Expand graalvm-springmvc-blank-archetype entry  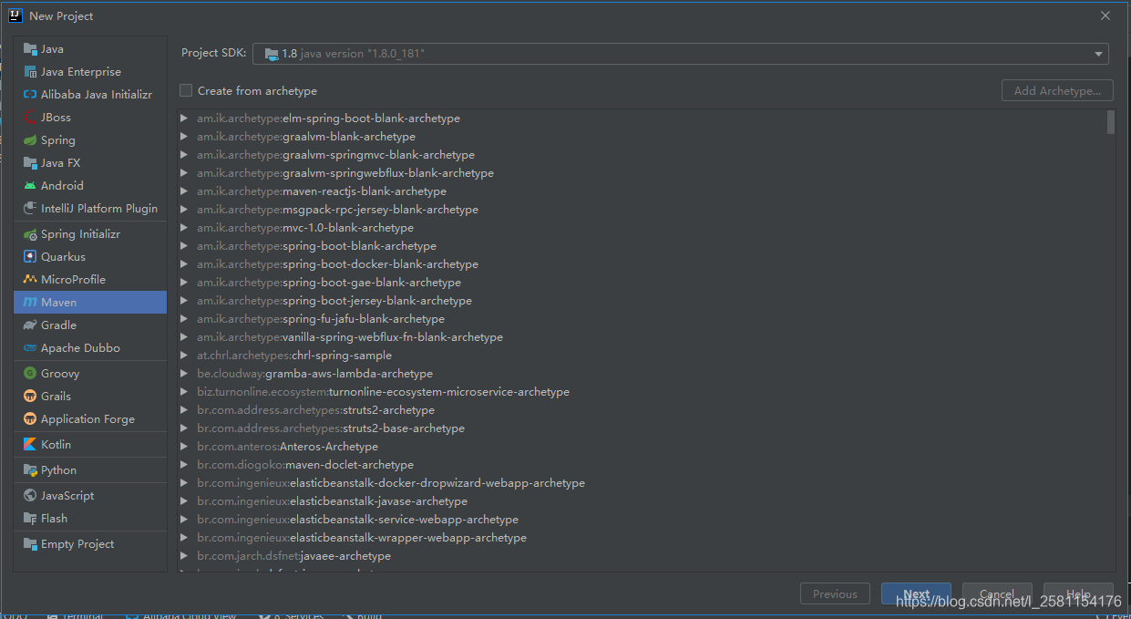[184, 155]
